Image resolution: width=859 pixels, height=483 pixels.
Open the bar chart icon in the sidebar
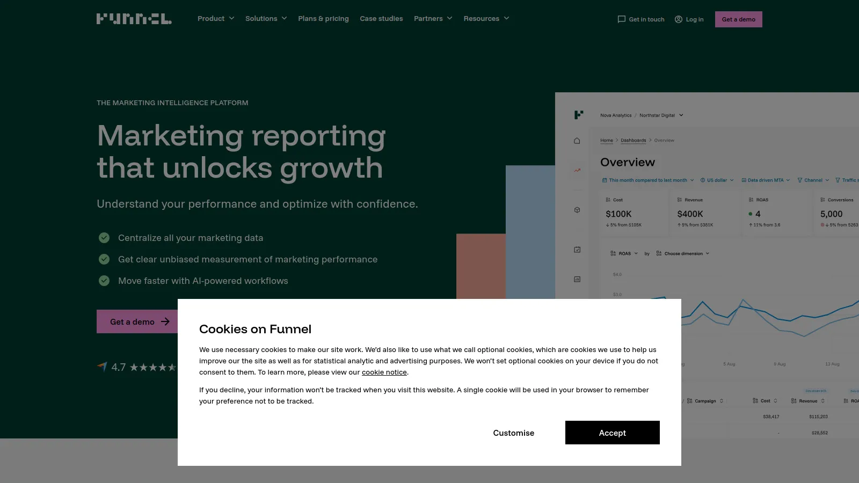[577, 279]
